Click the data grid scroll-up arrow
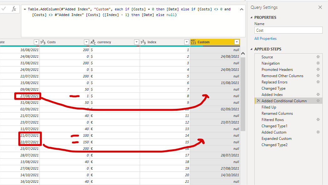The height and width of the screenshot is (185, 328). click(243, 54)
